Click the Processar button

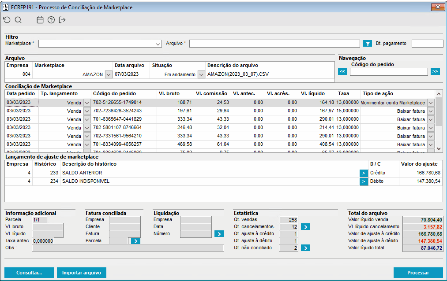pyautogui.click(x=418, y=273)
